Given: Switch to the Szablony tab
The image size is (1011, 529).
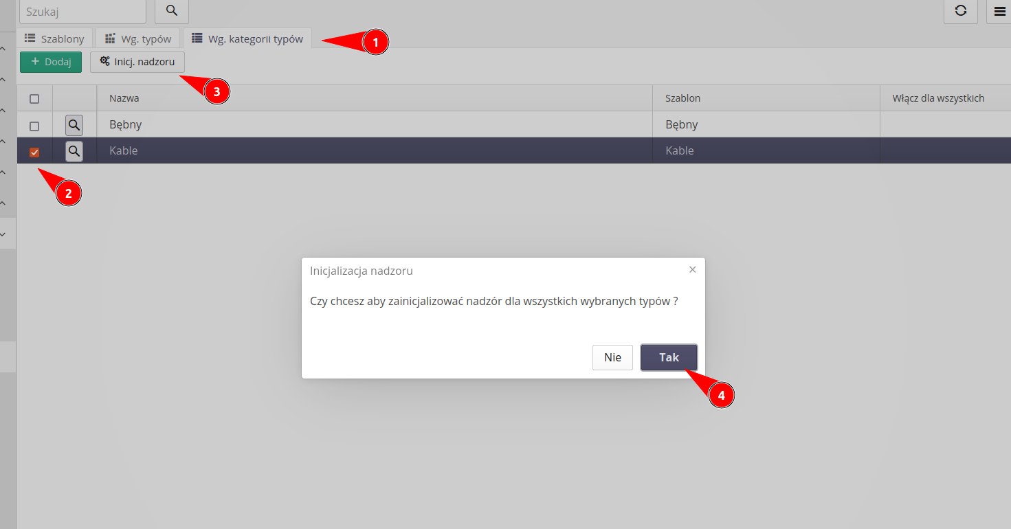Looking at the screenshot, I should [x=54, y=38].
